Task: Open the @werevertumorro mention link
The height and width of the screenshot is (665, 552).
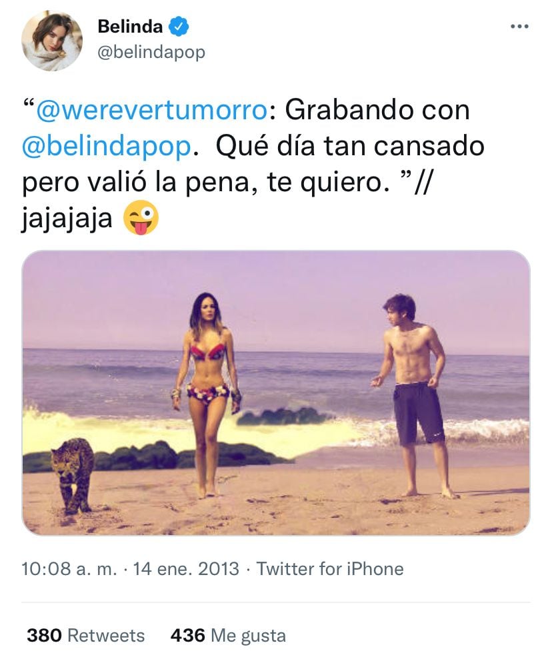Action: pyautogui.click(x=152, y=110)
